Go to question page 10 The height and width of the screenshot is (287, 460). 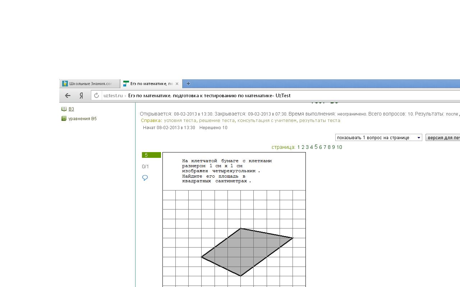[339, 147]
